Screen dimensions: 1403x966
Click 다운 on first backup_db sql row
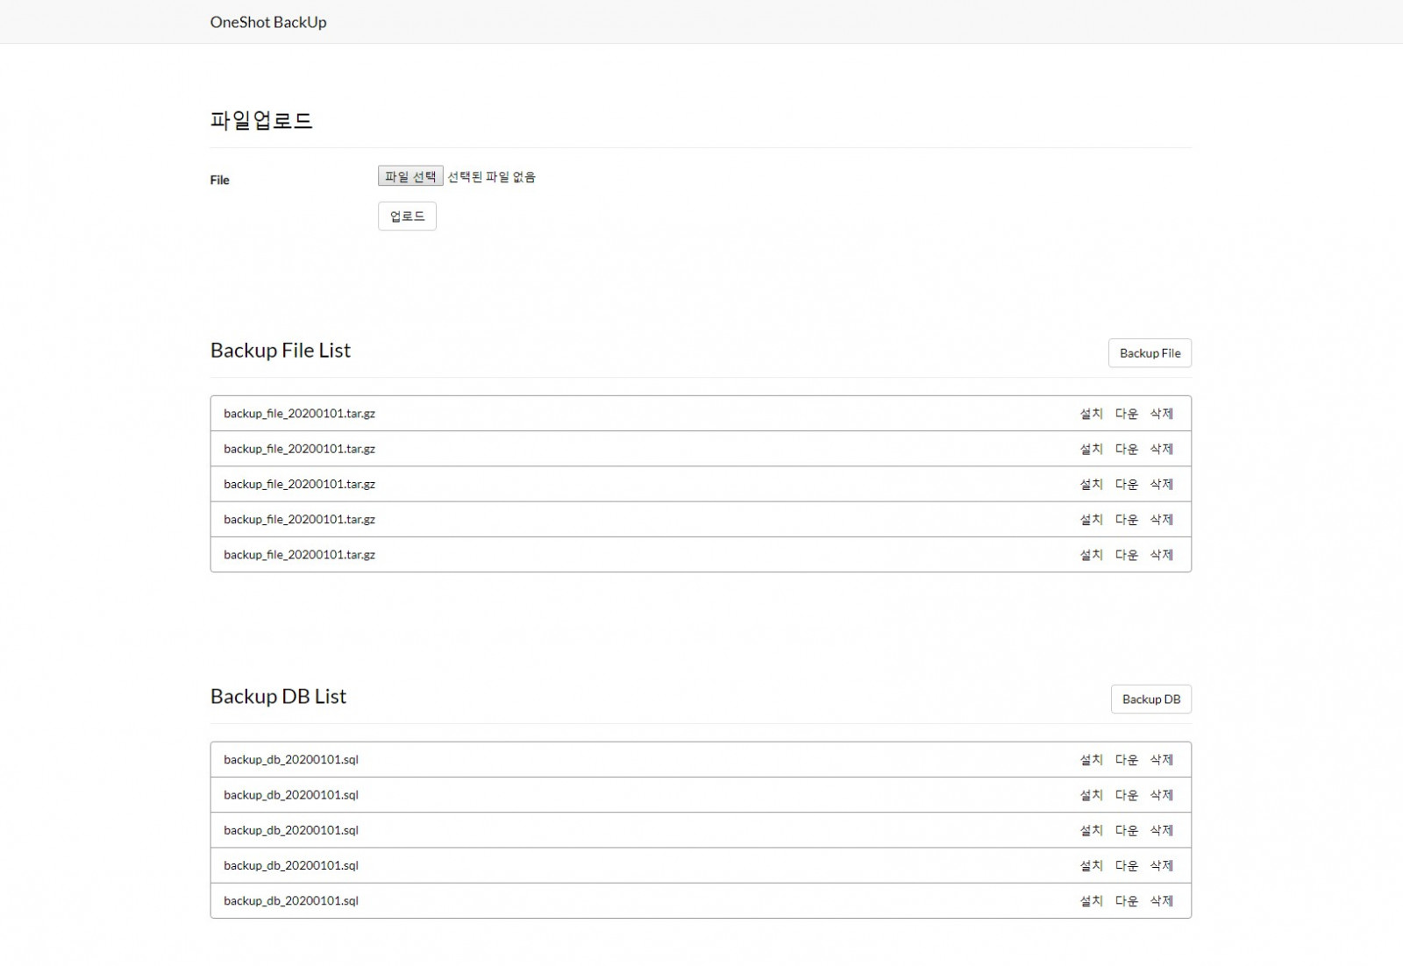(x=1126, y=760)
